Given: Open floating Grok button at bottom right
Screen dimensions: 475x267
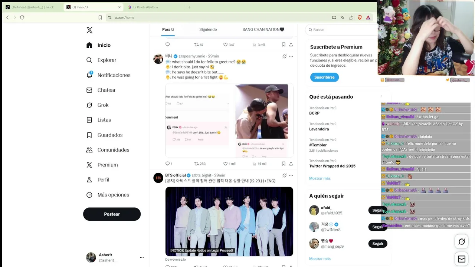Looking at the screenshot, I should tap(462, 242).
